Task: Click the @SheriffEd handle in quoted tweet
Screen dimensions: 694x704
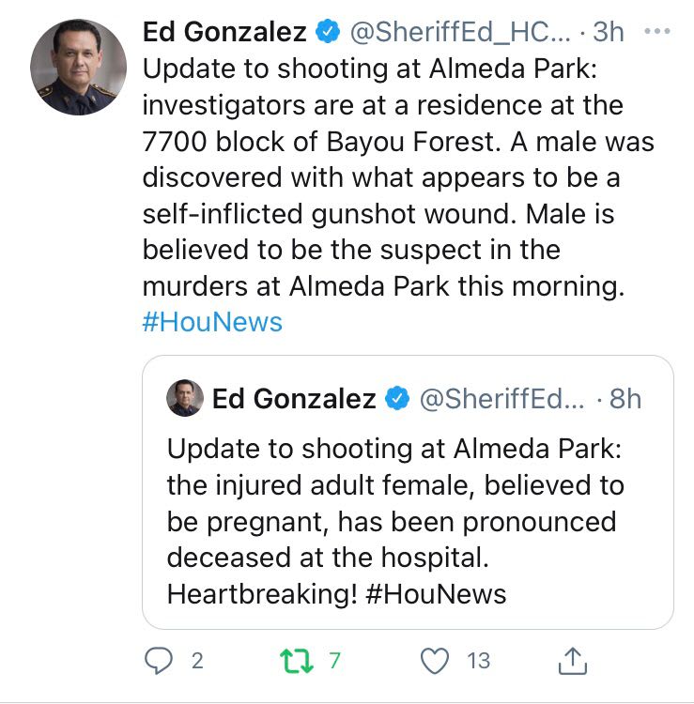Action: coord(501,399)
